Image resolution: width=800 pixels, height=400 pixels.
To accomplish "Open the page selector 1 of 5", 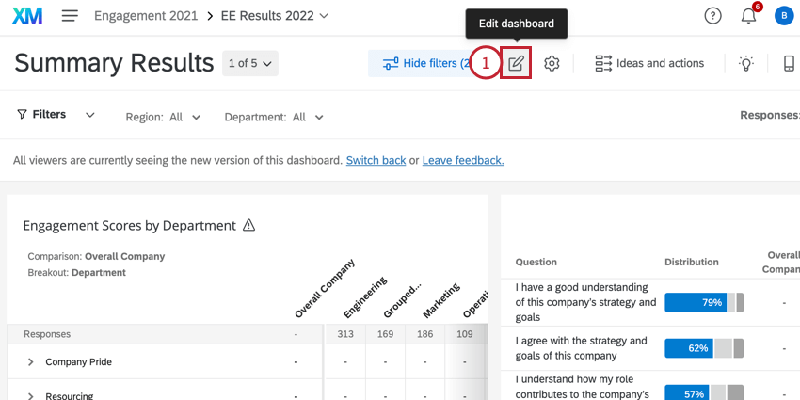I will click(251, 64).
